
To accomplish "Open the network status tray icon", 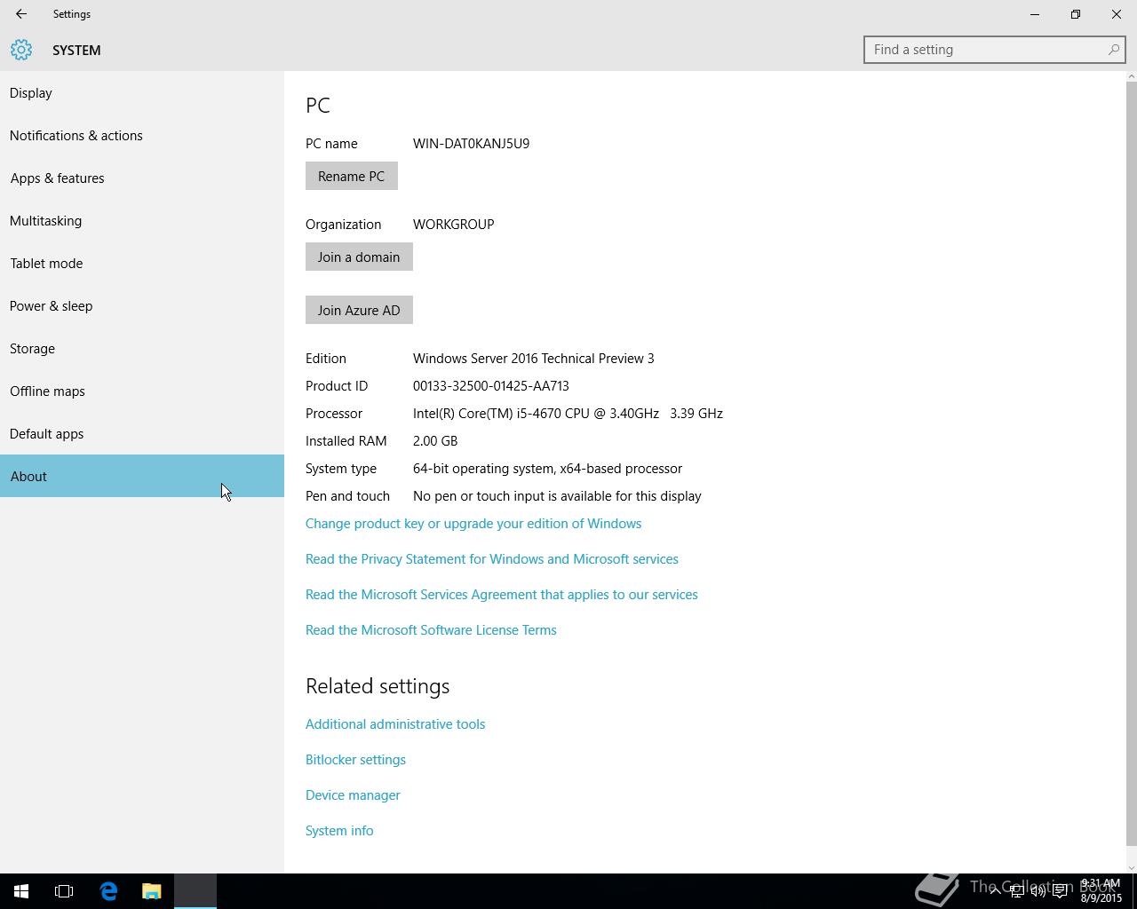I will click(x=1017, y=891).
